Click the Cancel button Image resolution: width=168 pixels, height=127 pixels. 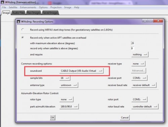(125, 118)
